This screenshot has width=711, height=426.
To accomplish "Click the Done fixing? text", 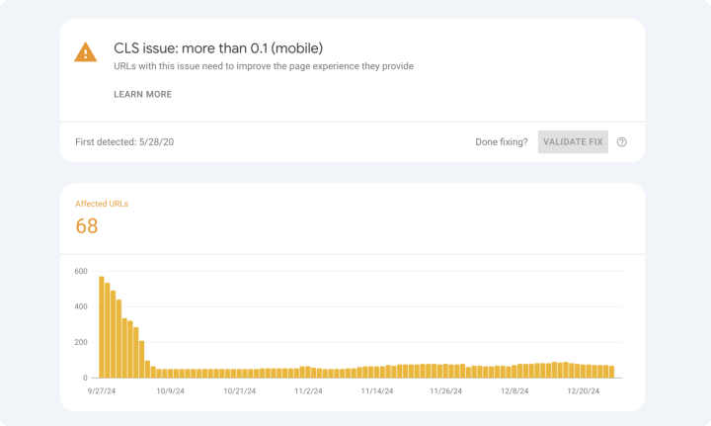I will pos(502,142).
